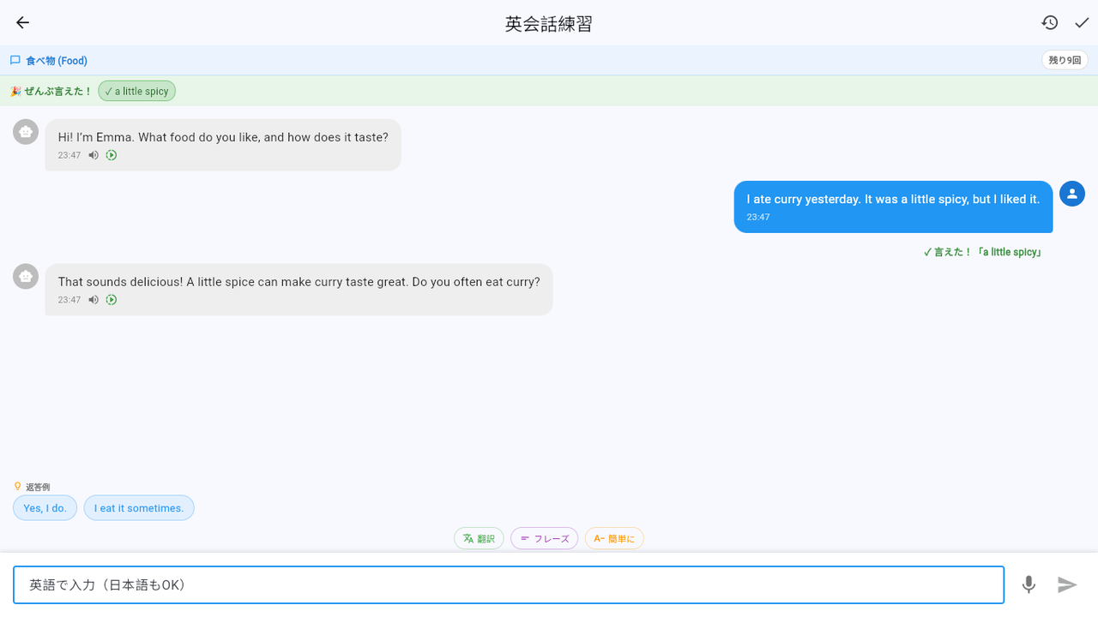Click the blue 'I ate curry yesterday' message bubble
The width and height of the screenshot is (1098, 617).
tap(893, 207)
